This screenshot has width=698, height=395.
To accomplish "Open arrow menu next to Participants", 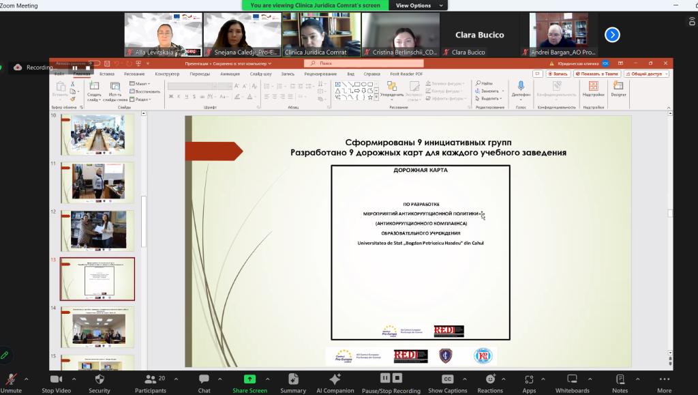I will pos(176,379).
